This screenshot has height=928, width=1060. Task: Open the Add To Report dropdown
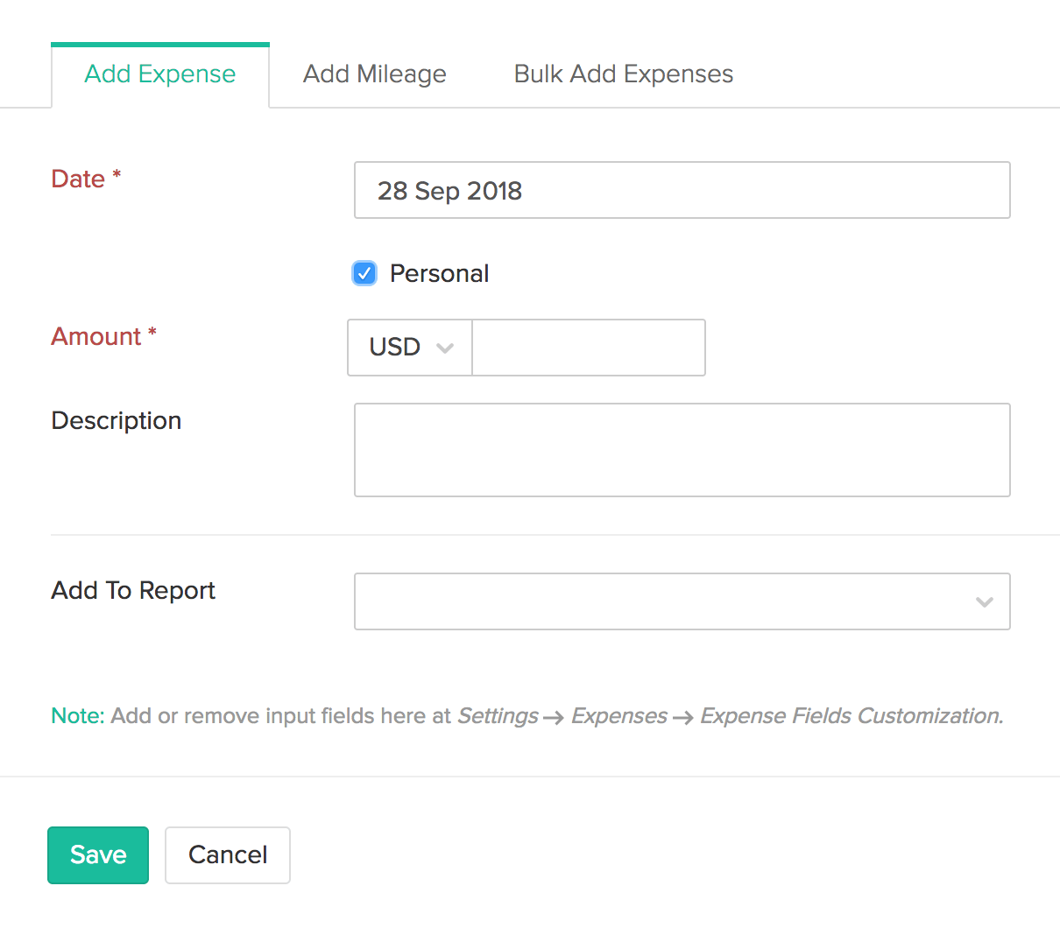(x=666, y=601)
